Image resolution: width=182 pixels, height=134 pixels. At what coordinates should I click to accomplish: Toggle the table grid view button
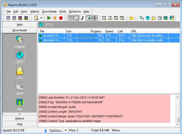tap(71, 18)
